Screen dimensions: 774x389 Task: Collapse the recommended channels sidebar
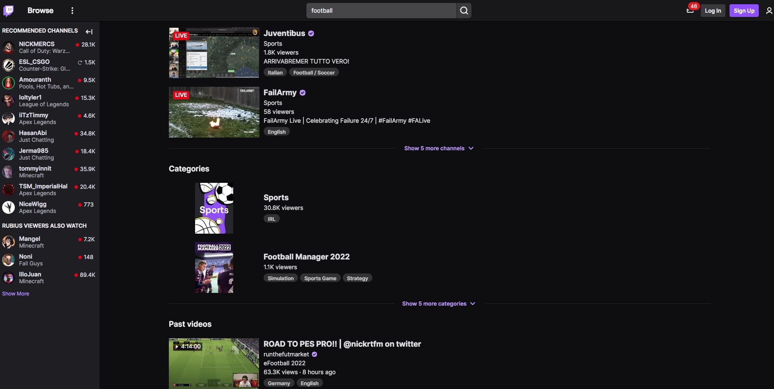click(x=89, y=31)
